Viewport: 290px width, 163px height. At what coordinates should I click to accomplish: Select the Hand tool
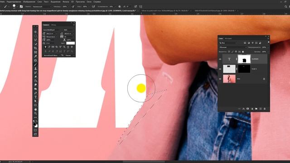tap(35, 109)
